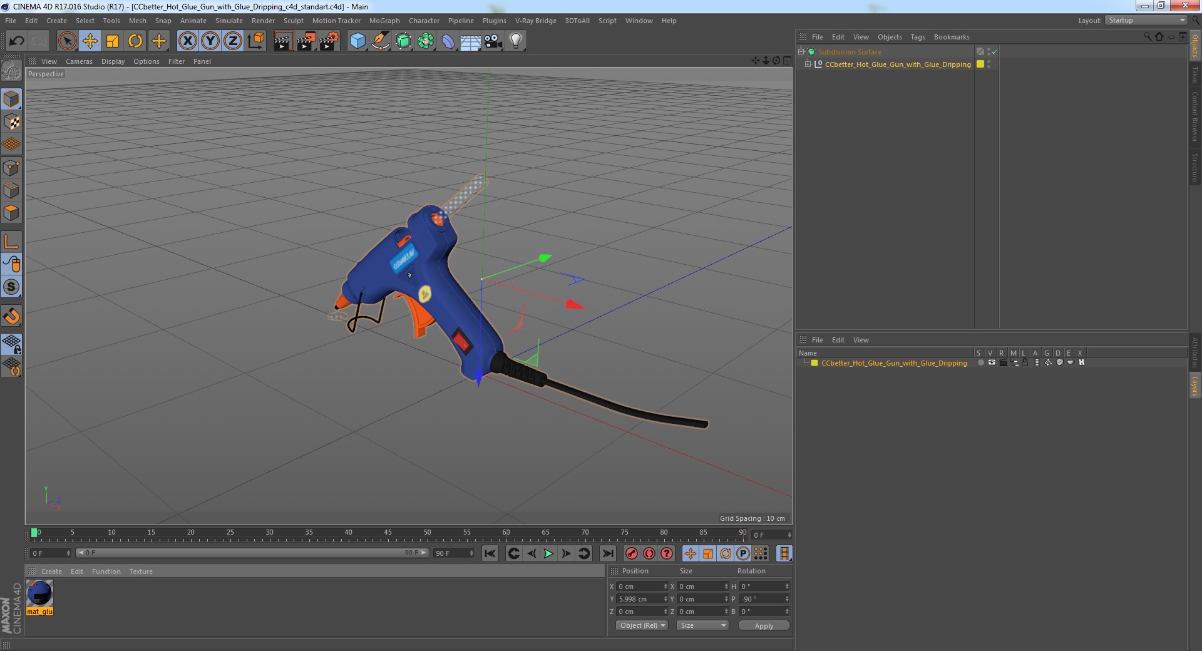Open the Mesh menu
Screen dimensions: 1202x651
point(137,21)
